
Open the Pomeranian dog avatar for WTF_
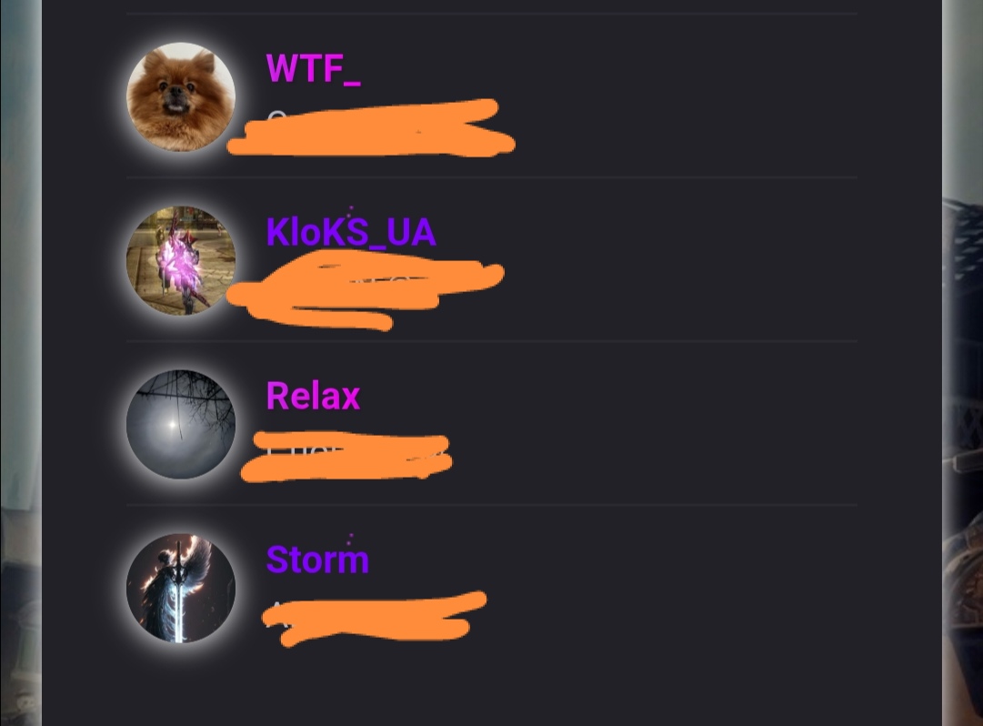(181, 96)
